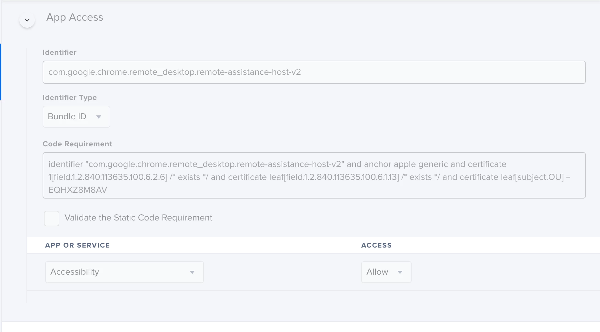Click the Code Requirement label
The height and width of the screenshot is (332, 600).
pos(77,144)
